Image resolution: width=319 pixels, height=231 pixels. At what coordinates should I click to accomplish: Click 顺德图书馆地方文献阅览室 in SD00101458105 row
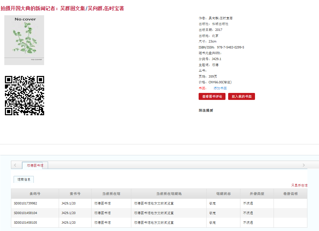[x=154, y=222]
